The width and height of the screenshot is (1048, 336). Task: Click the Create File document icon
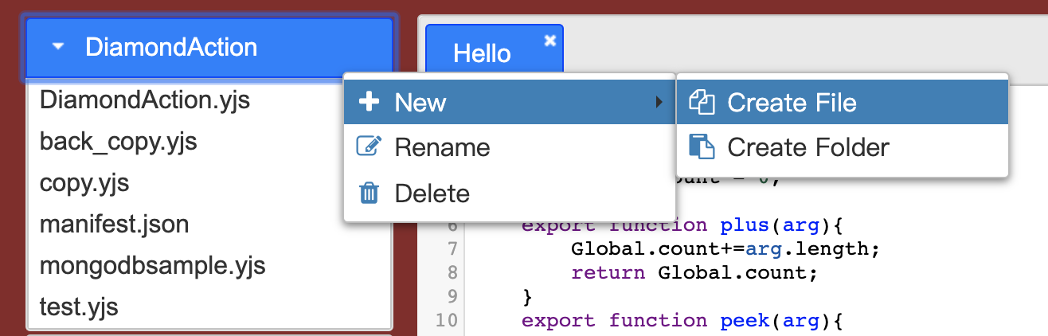pyautogui.click(x=702, y=103)
